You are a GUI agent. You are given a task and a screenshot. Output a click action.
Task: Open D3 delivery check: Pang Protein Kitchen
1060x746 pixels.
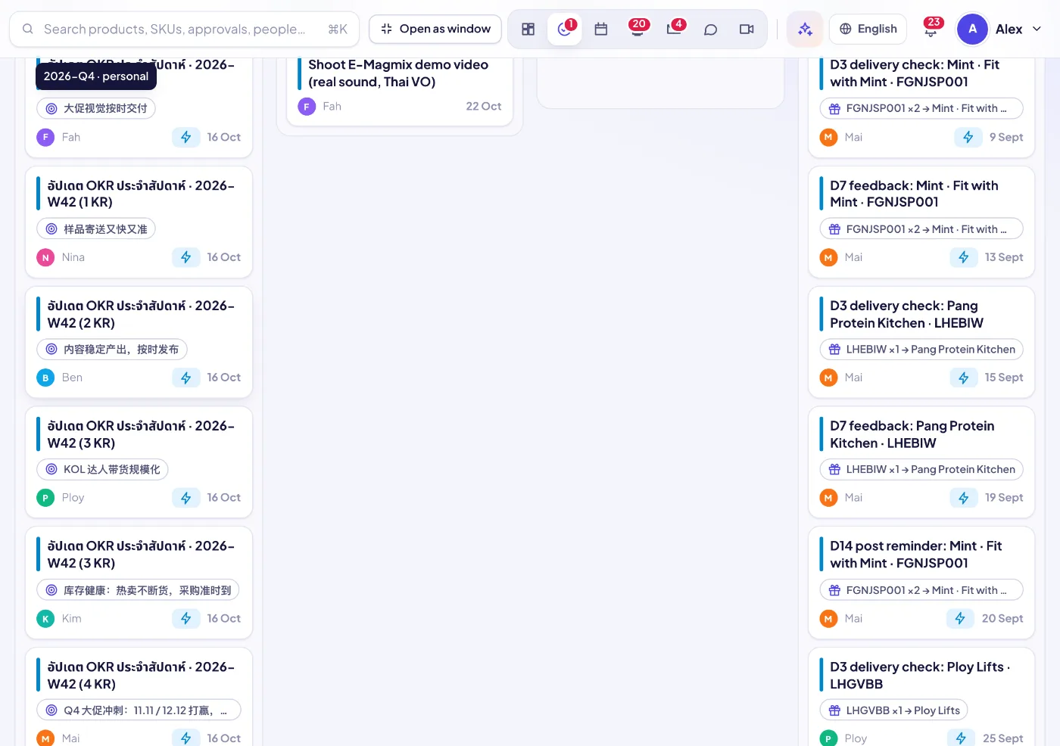tap(906, 314)
